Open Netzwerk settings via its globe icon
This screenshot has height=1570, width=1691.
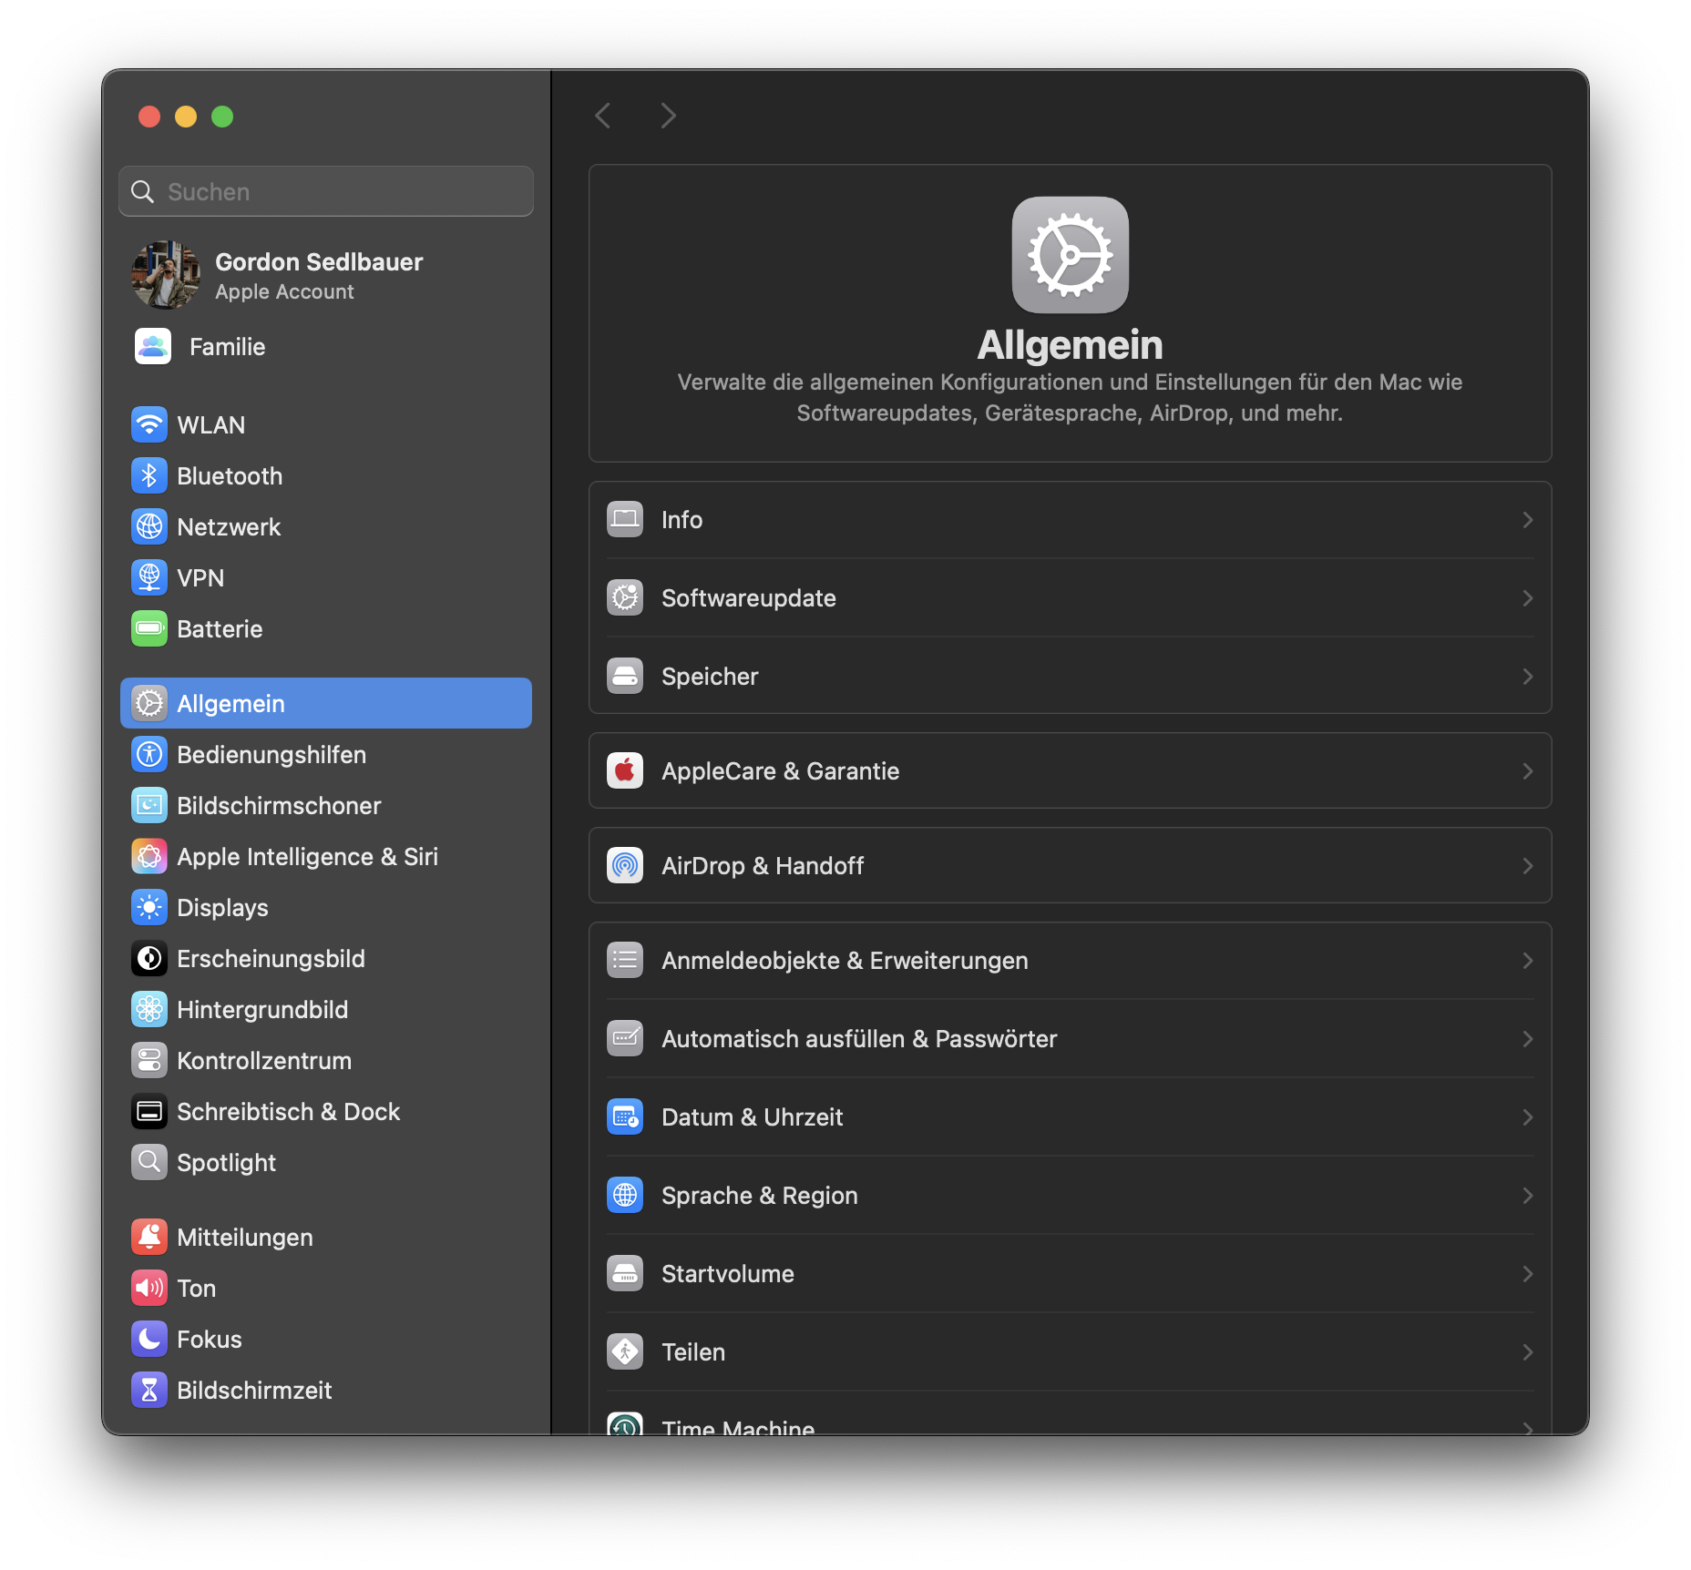click(149, 526)
